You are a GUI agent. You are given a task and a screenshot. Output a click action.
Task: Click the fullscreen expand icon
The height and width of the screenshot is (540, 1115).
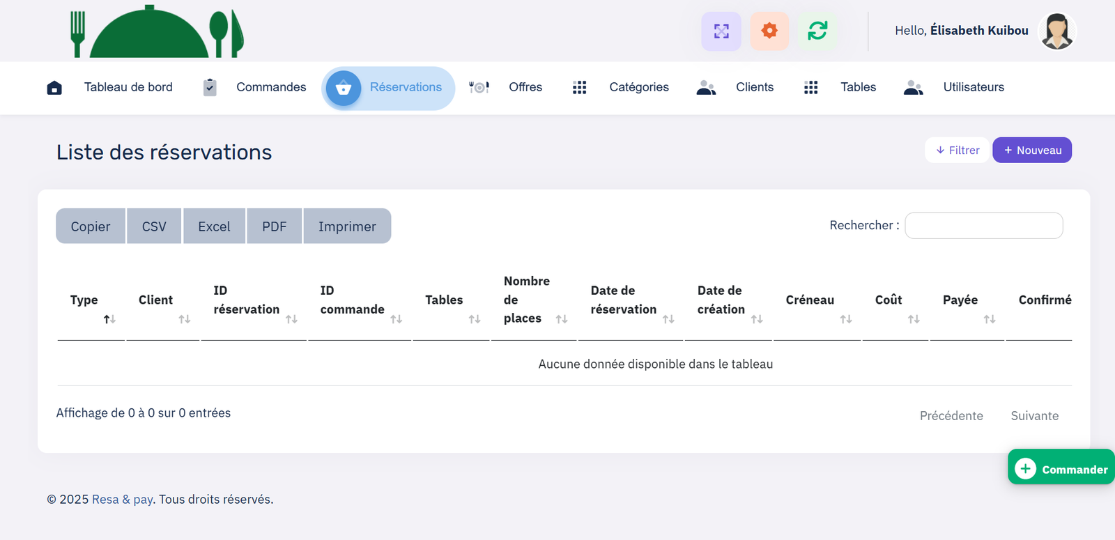721,31
